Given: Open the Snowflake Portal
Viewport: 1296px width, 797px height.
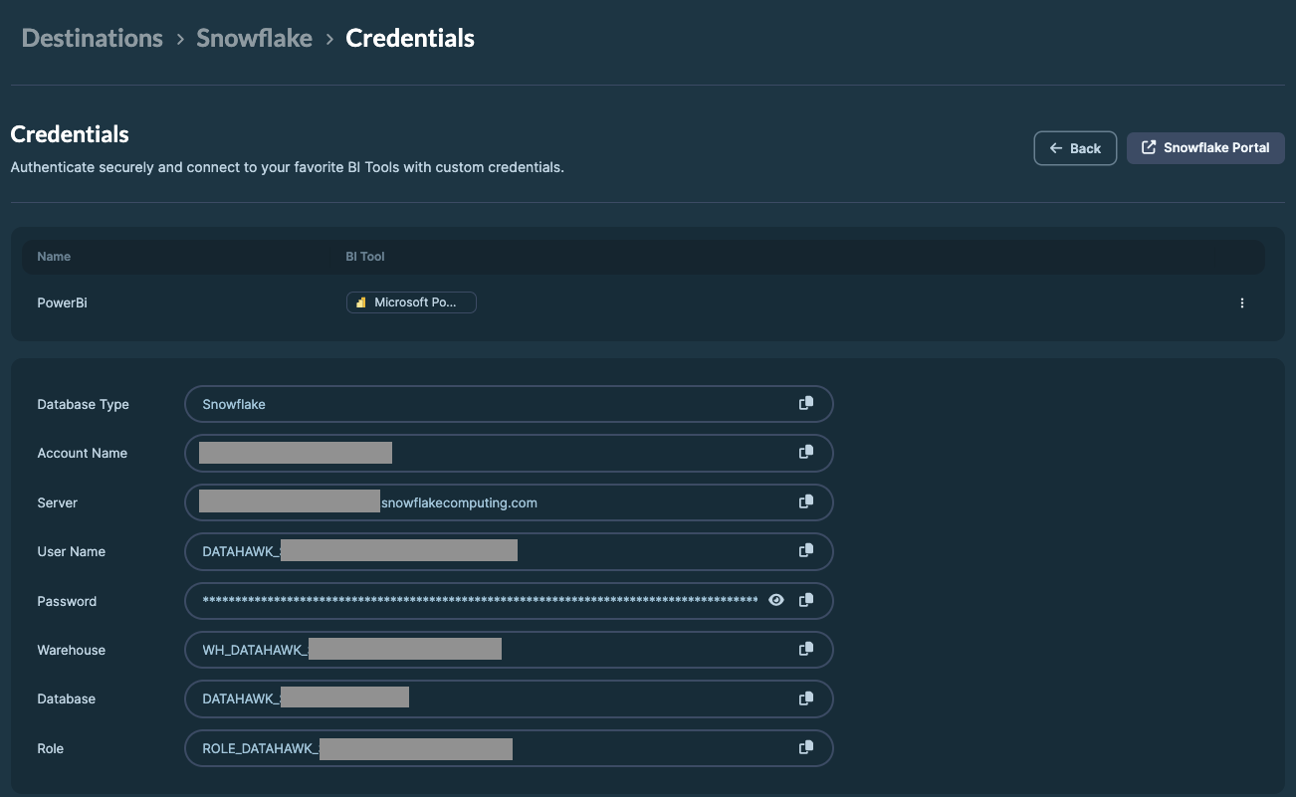Looking at the screenshot, I should coord(1205,147).
